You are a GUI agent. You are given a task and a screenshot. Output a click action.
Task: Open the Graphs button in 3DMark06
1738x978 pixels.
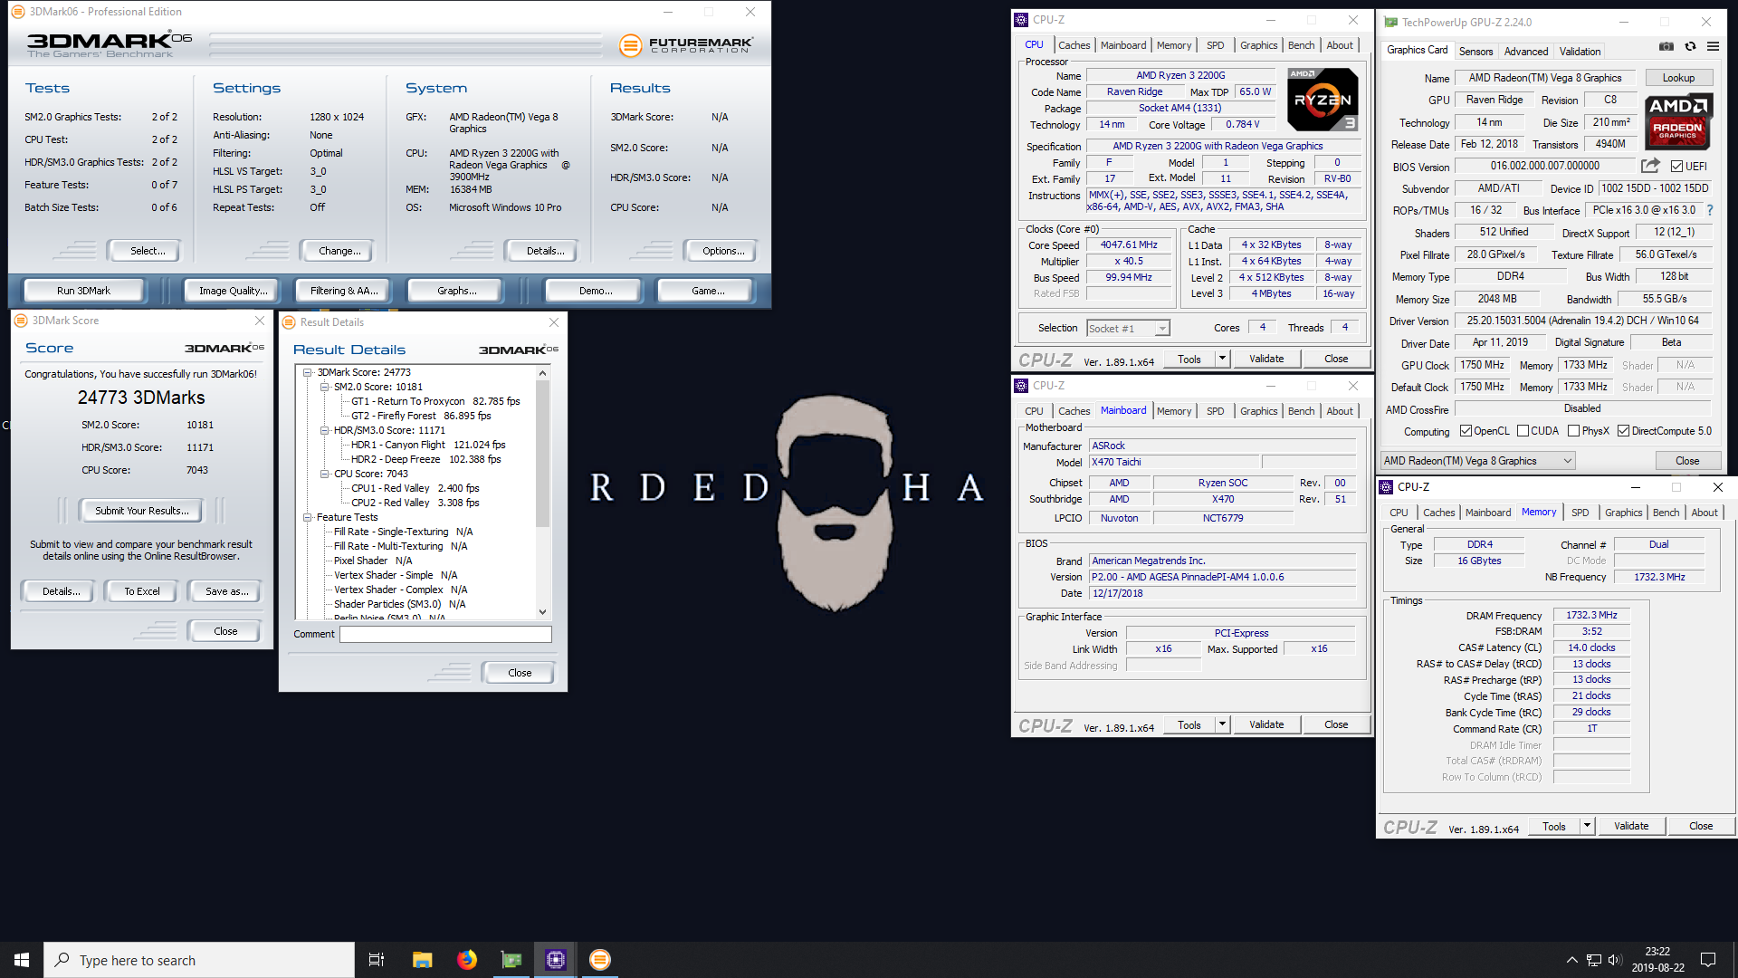[x=456, y=291]
